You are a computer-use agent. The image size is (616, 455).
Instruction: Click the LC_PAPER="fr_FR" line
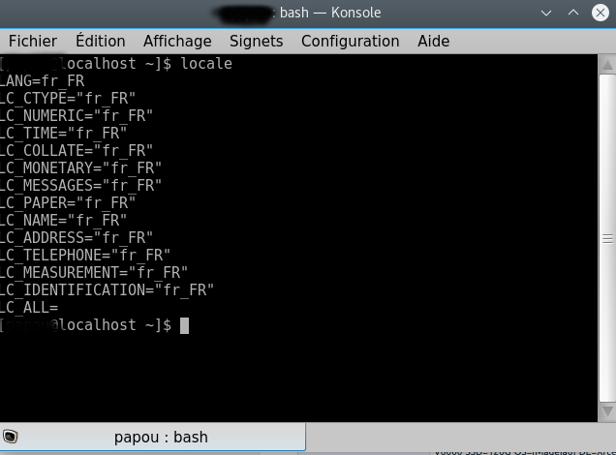coord(68,202)
